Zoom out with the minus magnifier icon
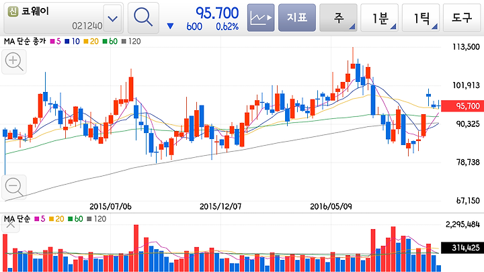 (14, 187)
